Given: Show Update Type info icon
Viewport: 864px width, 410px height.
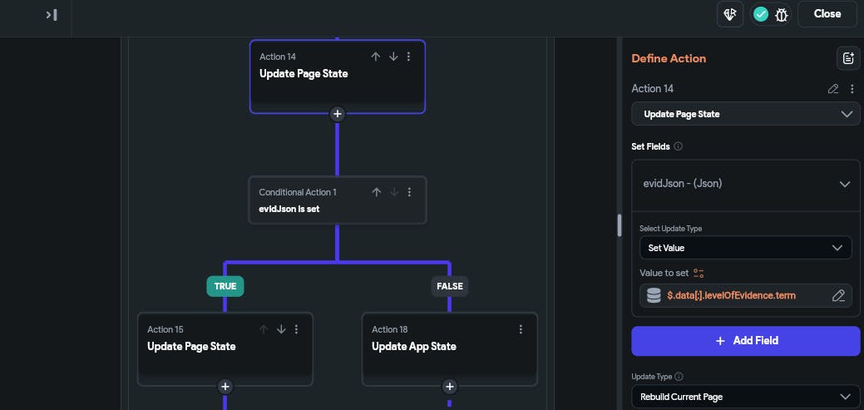Looking at the screenshot, I should click(679, 377).
